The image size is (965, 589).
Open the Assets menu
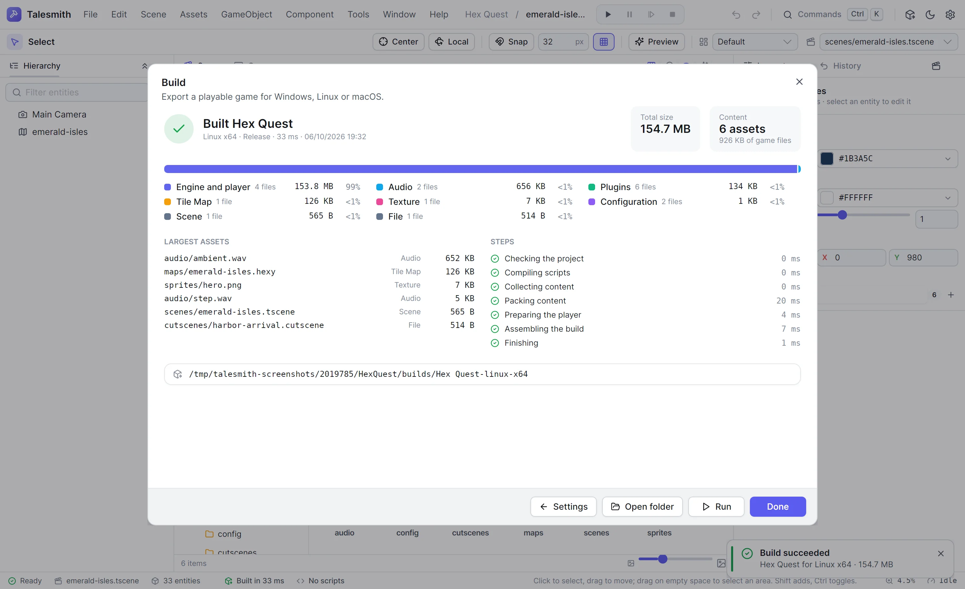pyautogui.click(x=193, y=14)
